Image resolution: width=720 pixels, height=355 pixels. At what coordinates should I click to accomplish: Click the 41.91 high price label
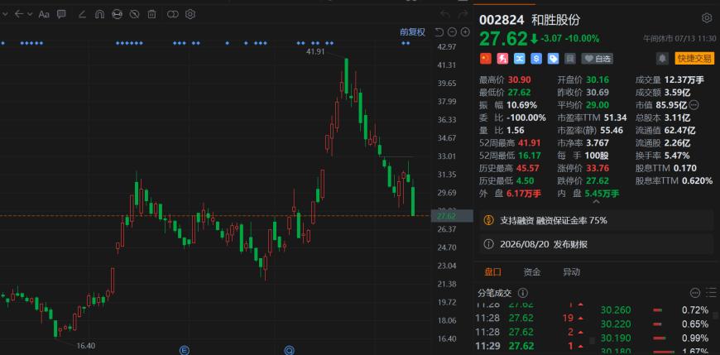[315, 52]
